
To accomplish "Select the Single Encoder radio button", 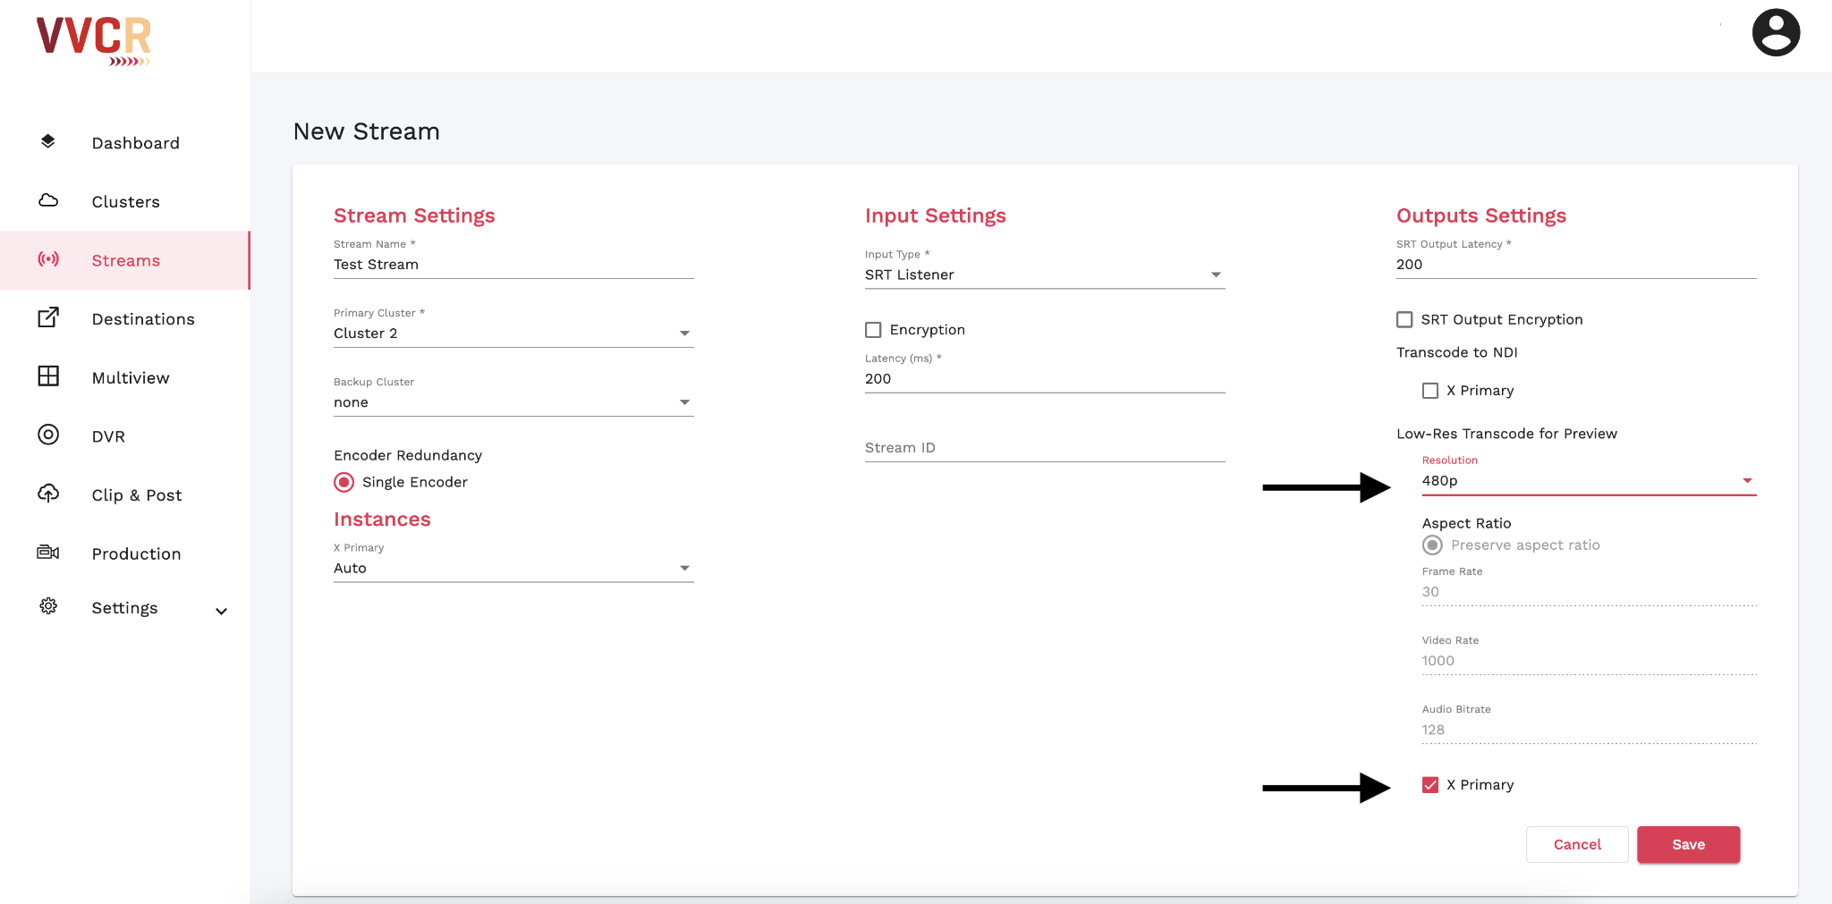I will click(344, 482).
